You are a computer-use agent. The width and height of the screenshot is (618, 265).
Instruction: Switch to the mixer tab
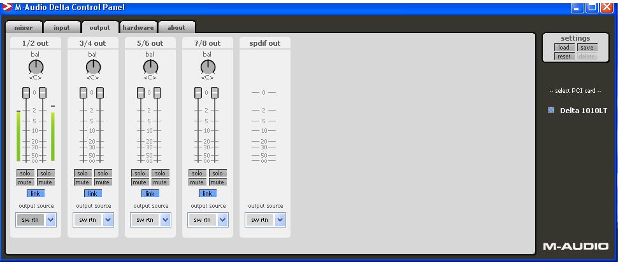point(23,27)
